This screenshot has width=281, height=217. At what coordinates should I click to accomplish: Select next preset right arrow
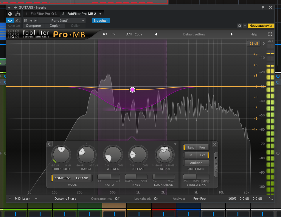[35, 21]
